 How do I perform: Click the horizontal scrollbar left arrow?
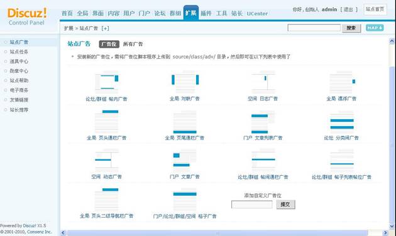coord(63,233)
